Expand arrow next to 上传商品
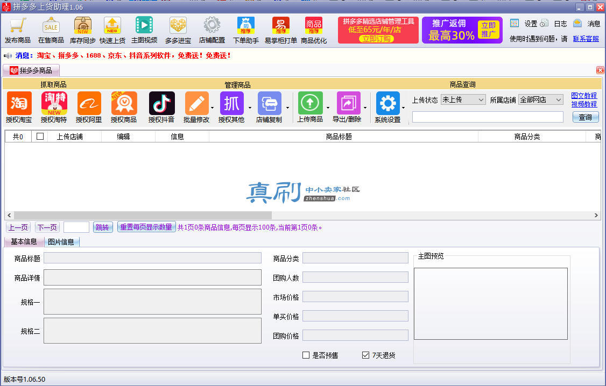This screenshot has width=606, height=386. 328,108
